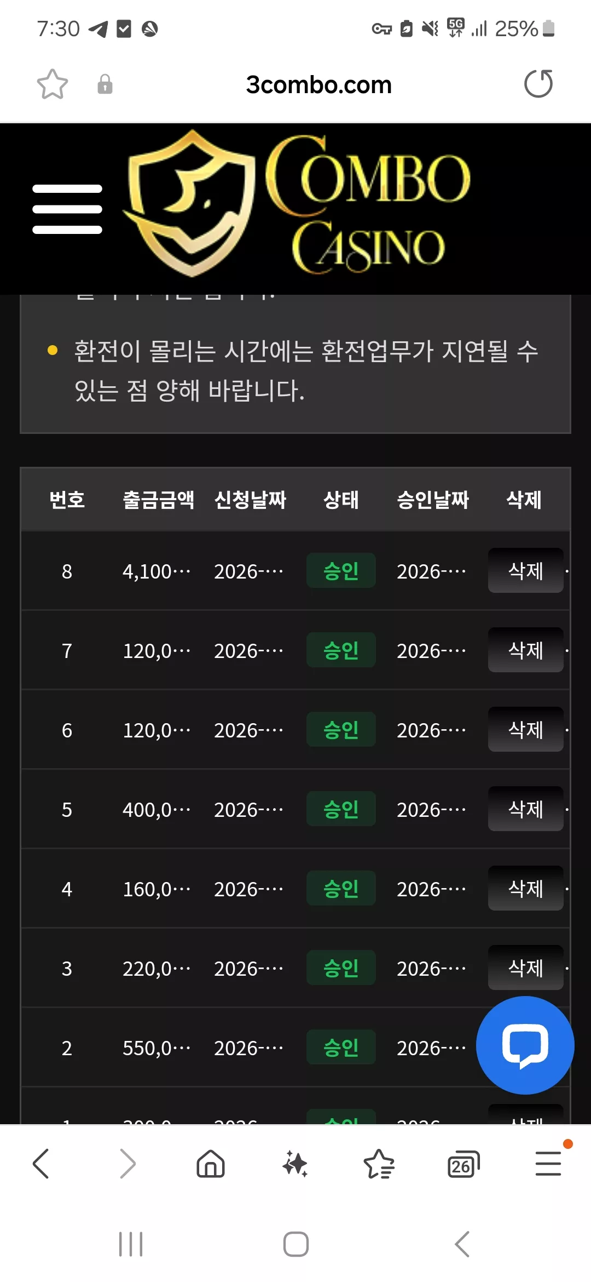Open the AI sparkle assistant icon

click(x=295, y=1164)
